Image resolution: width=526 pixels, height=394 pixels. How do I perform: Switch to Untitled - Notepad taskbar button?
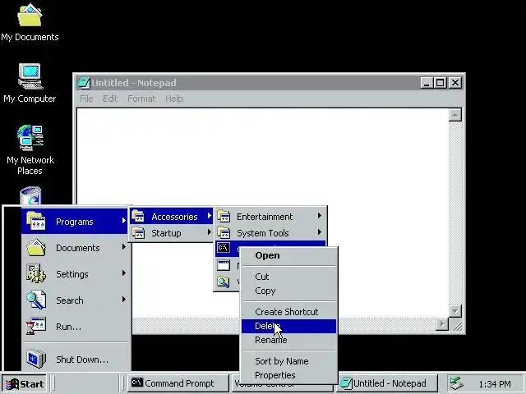[x=387, y=383]
